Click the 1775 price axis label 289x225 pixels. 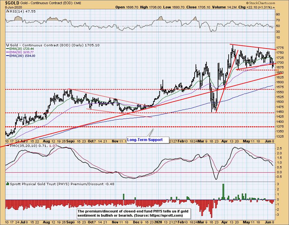pyautogui.click(x=280, y=48)
